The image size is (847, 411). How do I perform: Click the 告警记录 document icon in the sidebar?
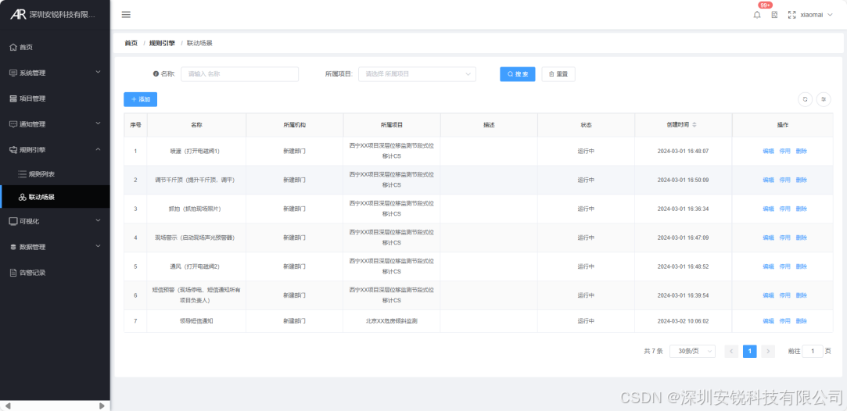13,273
